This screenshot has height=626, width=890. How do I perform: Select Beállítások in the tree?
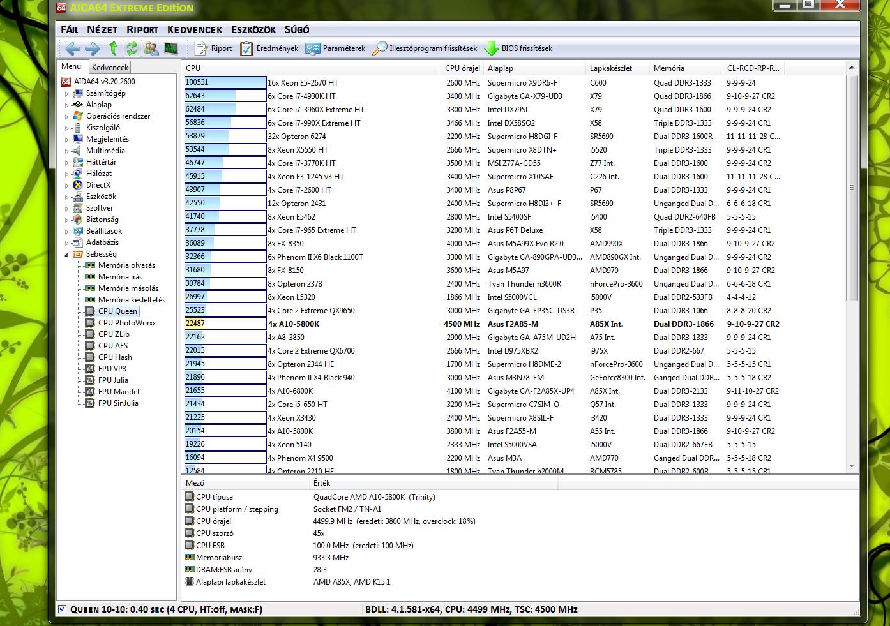(x=104, y=231)
